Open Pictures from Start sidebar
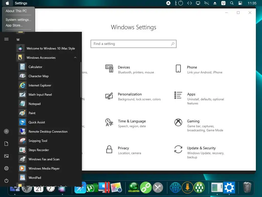 coord(6,156)
